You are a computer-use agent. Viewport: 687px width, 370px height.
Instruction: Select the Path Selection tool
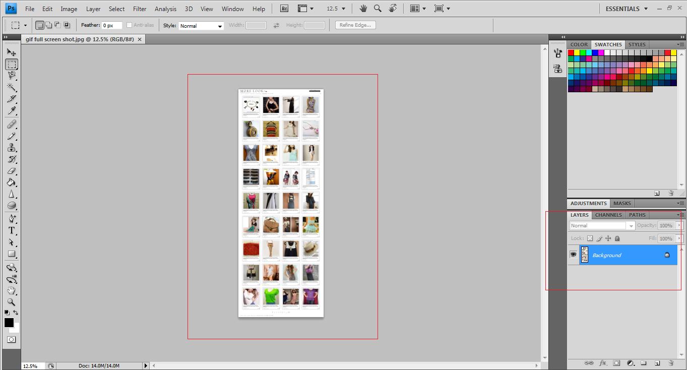pyautogui.click(x=12, y=242)
